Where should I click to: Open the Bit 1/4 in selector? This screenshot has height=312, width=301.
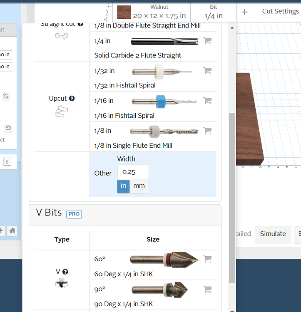pos(214,12)
